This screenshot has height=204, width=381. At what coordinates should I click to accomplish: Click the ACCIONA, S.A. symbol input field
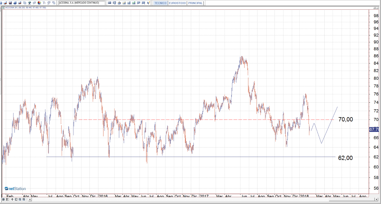(82, 3)
